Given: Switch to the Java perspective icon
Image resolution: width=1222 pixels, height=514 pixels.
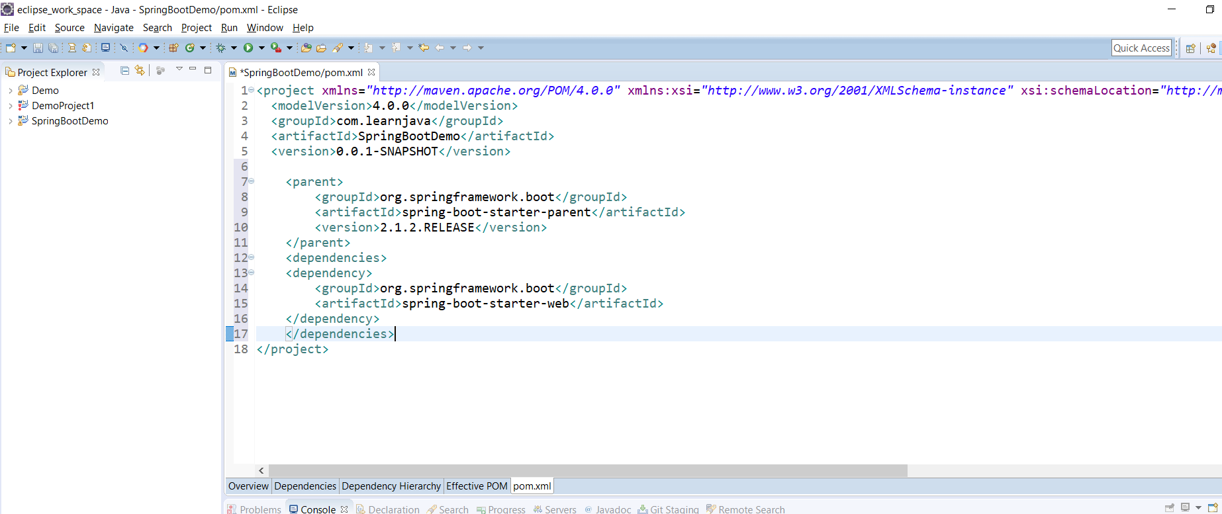Looking at the screenshot, I should point(1211,48).
